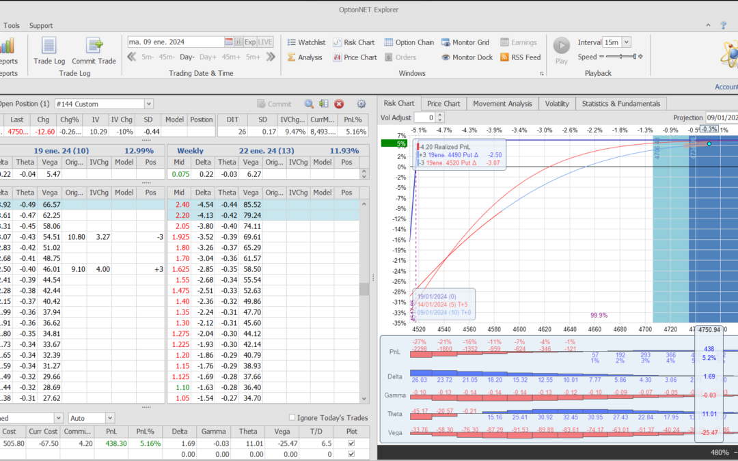Open the Option Chain window
The height and width of the screenshot is (461, 738).
point(409,42)
